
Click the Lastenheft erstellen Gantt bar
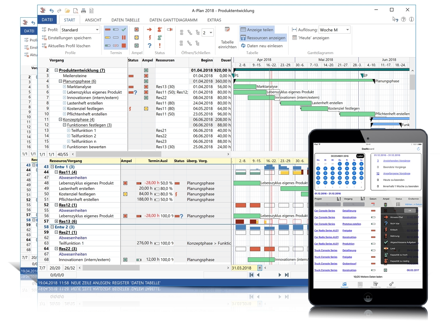(296, 103)
